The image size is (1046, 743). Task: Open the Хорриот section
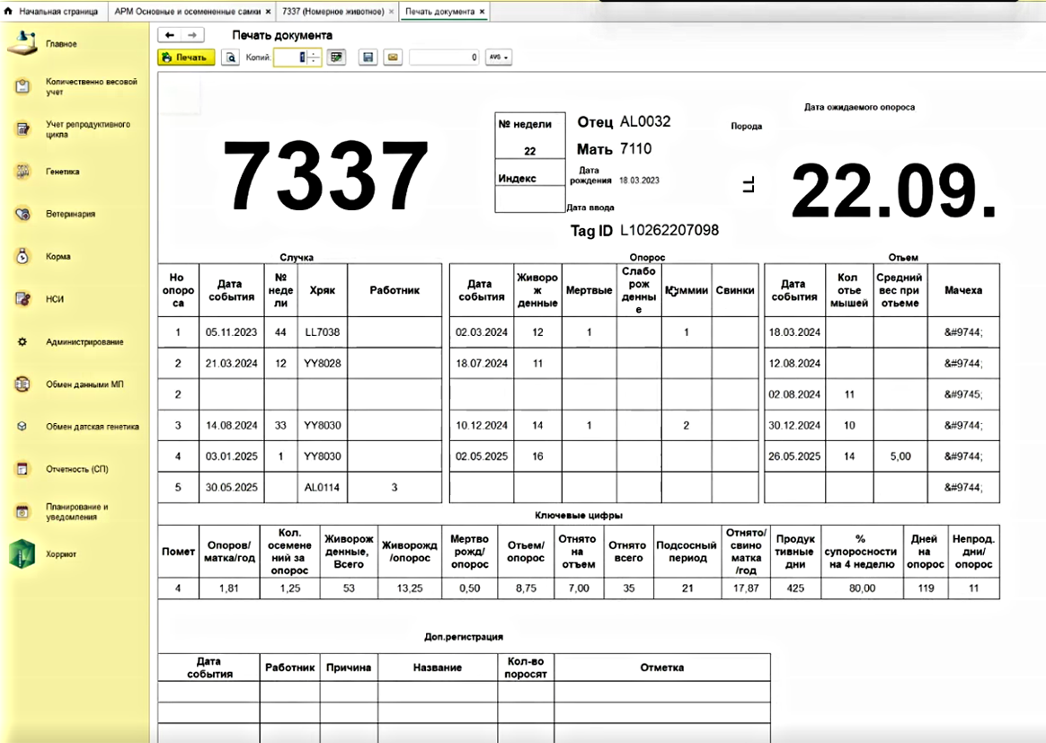(x=22, y=554)
